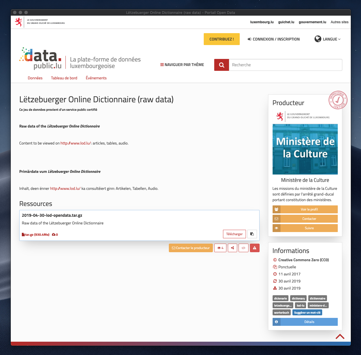
Task: Click the Producteur certifié stamp badge
Action: (338, 100)
